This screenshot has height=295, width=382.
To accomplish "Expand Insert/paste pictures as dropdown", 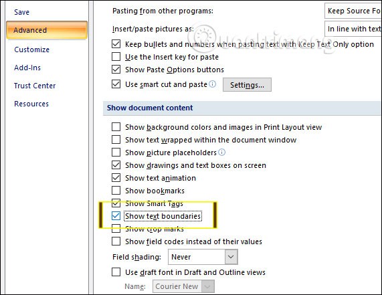I will (x=353, y=29).
